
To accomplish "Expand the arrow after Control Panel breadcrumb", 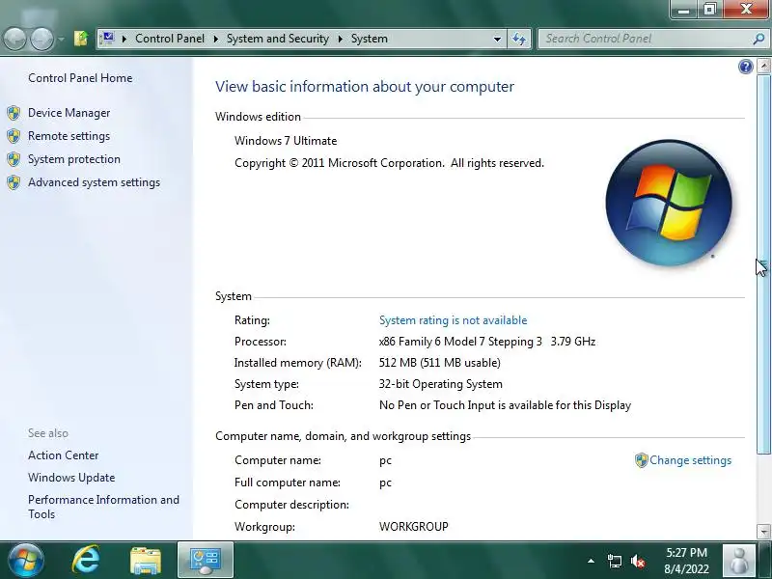I will pyautogui.click(x=215, y=39).
